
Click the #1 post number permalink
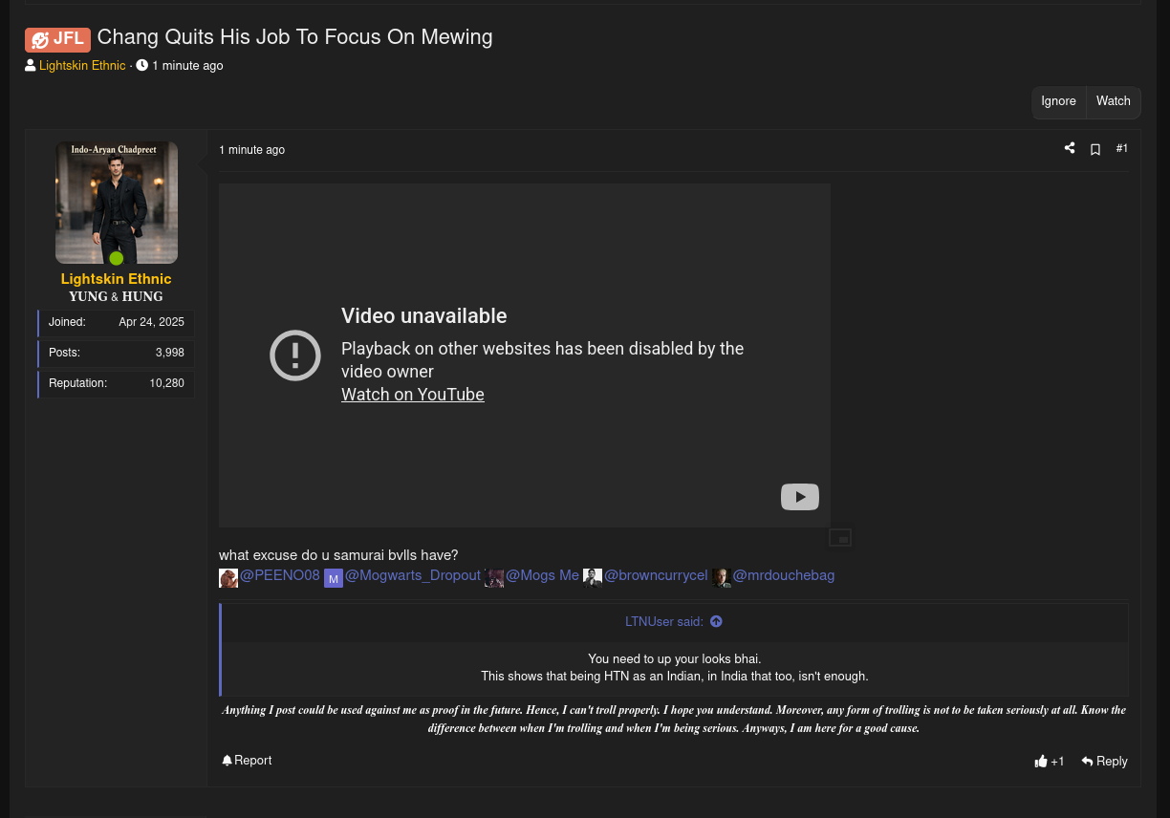click(1121, 149)
